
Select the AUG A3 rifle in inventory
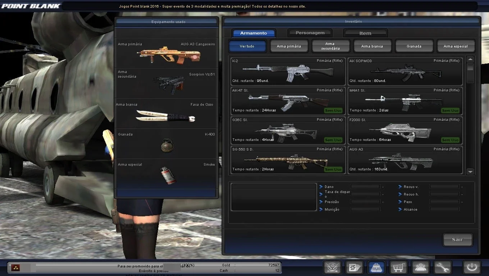tap(405, 159)
